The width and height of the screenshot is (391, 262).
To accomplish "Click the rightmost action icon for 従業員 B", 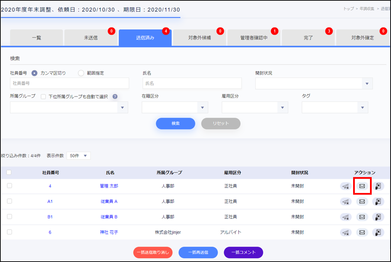I will click(378, 217).
